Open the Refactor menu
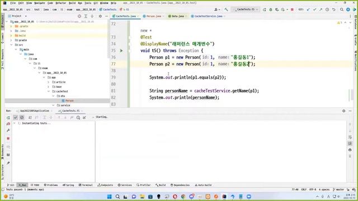358x201 pixels. click(x=61, y=3)
